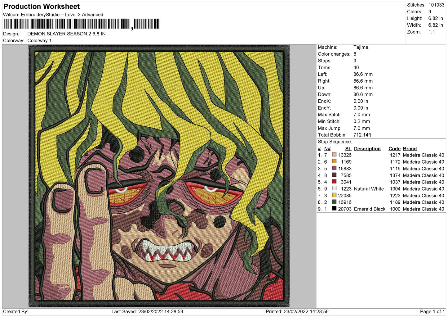Click the orange swatch coded 1172
The height and width of the screenshot is (317, 448).
pyautogui.click(x=334, y=161)
